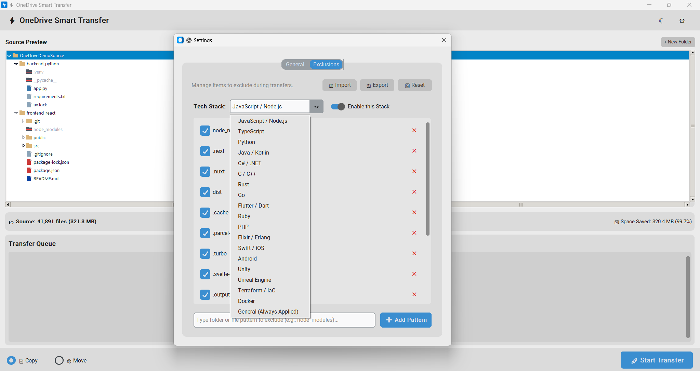Uncheck the .turbo exclusion checkbox
Image resolution: width=700 pixels, height=371 pixels.
tap(205, 253)
